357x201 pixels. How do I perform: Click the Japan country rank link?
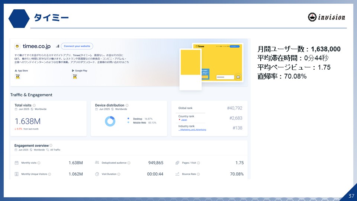(x=184, y=120)
